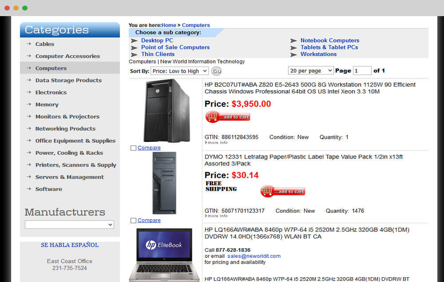Click the arrow icon beside Point of Sale Computers
Viewport: 444px width, 282px height.
(134, 48)
